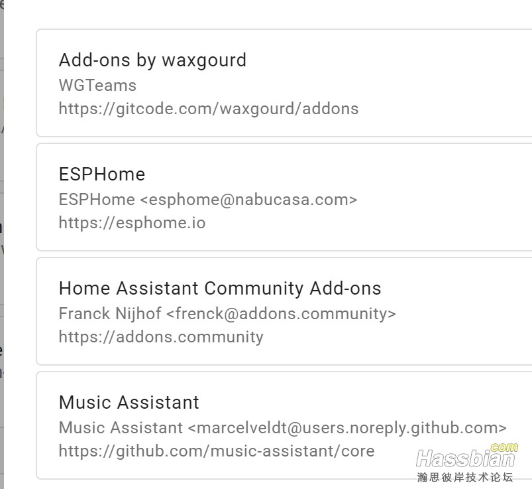Click the Hassbian watermark logo
Viewport: 532px width, 489px height.
coord(466,457)
